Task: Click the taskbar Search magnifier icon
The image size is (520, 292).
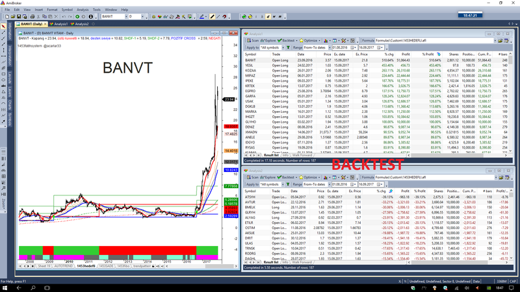Action: (33, 288)
